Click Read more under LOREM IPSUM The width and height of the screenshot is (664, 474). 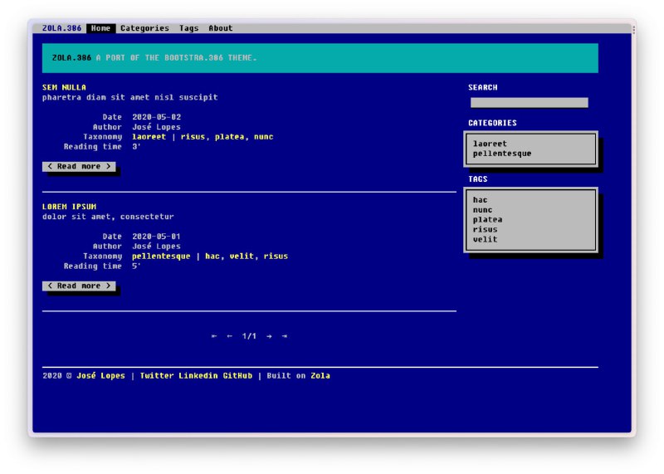point(79,286)
